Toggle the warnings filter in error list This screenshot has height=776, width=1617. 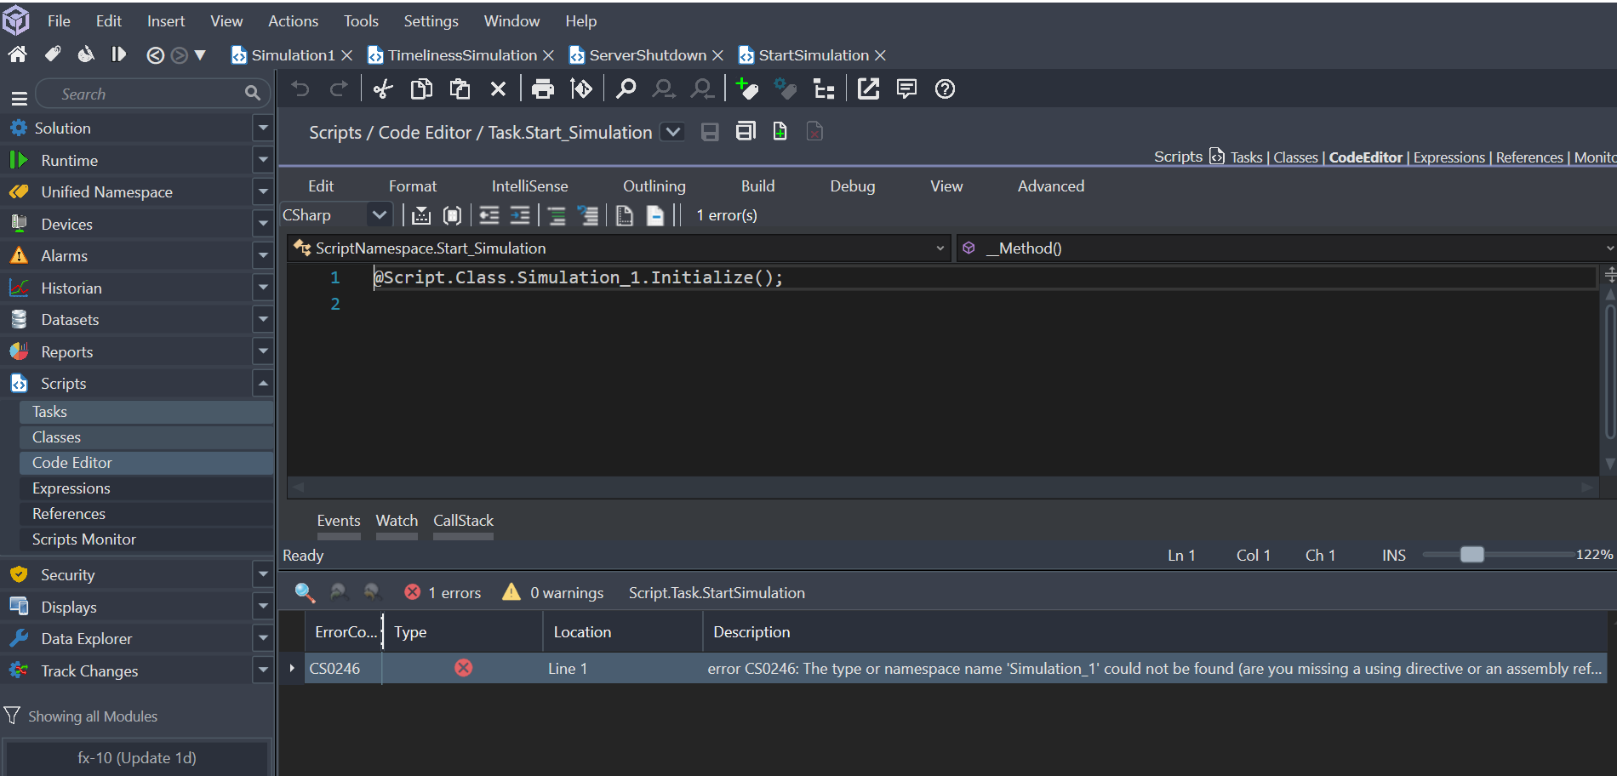tap(553, 592)
